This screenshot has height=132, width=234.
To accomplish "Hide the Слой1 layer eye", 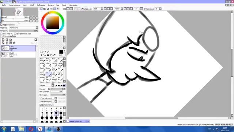I will (3, 54).
